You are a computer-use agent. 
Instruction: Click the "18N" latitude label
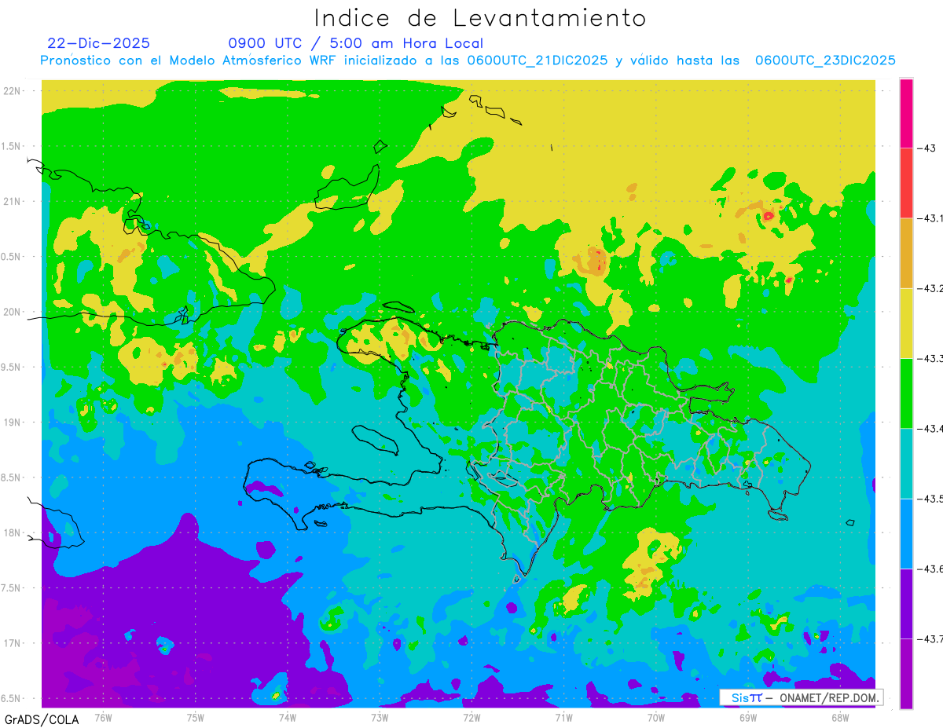[12, 533]
